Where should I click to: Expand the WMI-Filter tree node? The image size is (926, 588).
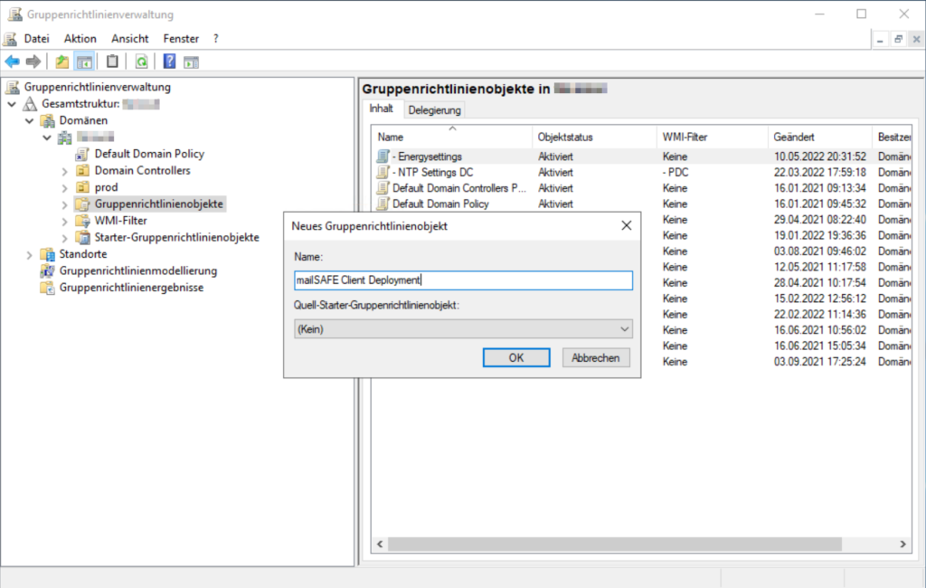pyautogui.click(x=65, y=221)
